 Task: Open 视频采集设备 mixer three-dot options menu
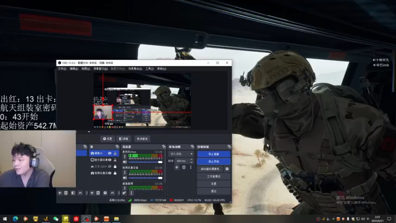(125, 172)
